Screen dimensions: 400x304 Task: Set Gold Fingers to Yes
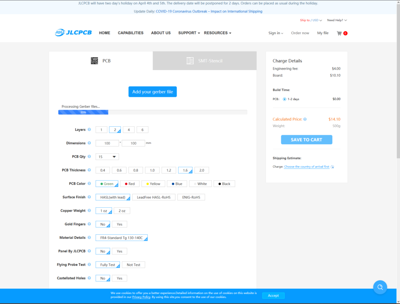click(120, 224)
